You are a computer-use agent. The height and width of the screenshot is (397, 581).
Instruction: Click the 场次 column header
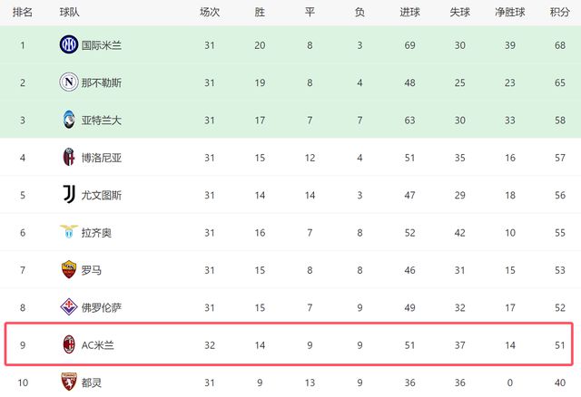[210, 13]
